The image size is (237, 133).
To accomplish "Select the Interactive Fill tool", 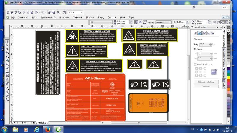I will point(7,100).
